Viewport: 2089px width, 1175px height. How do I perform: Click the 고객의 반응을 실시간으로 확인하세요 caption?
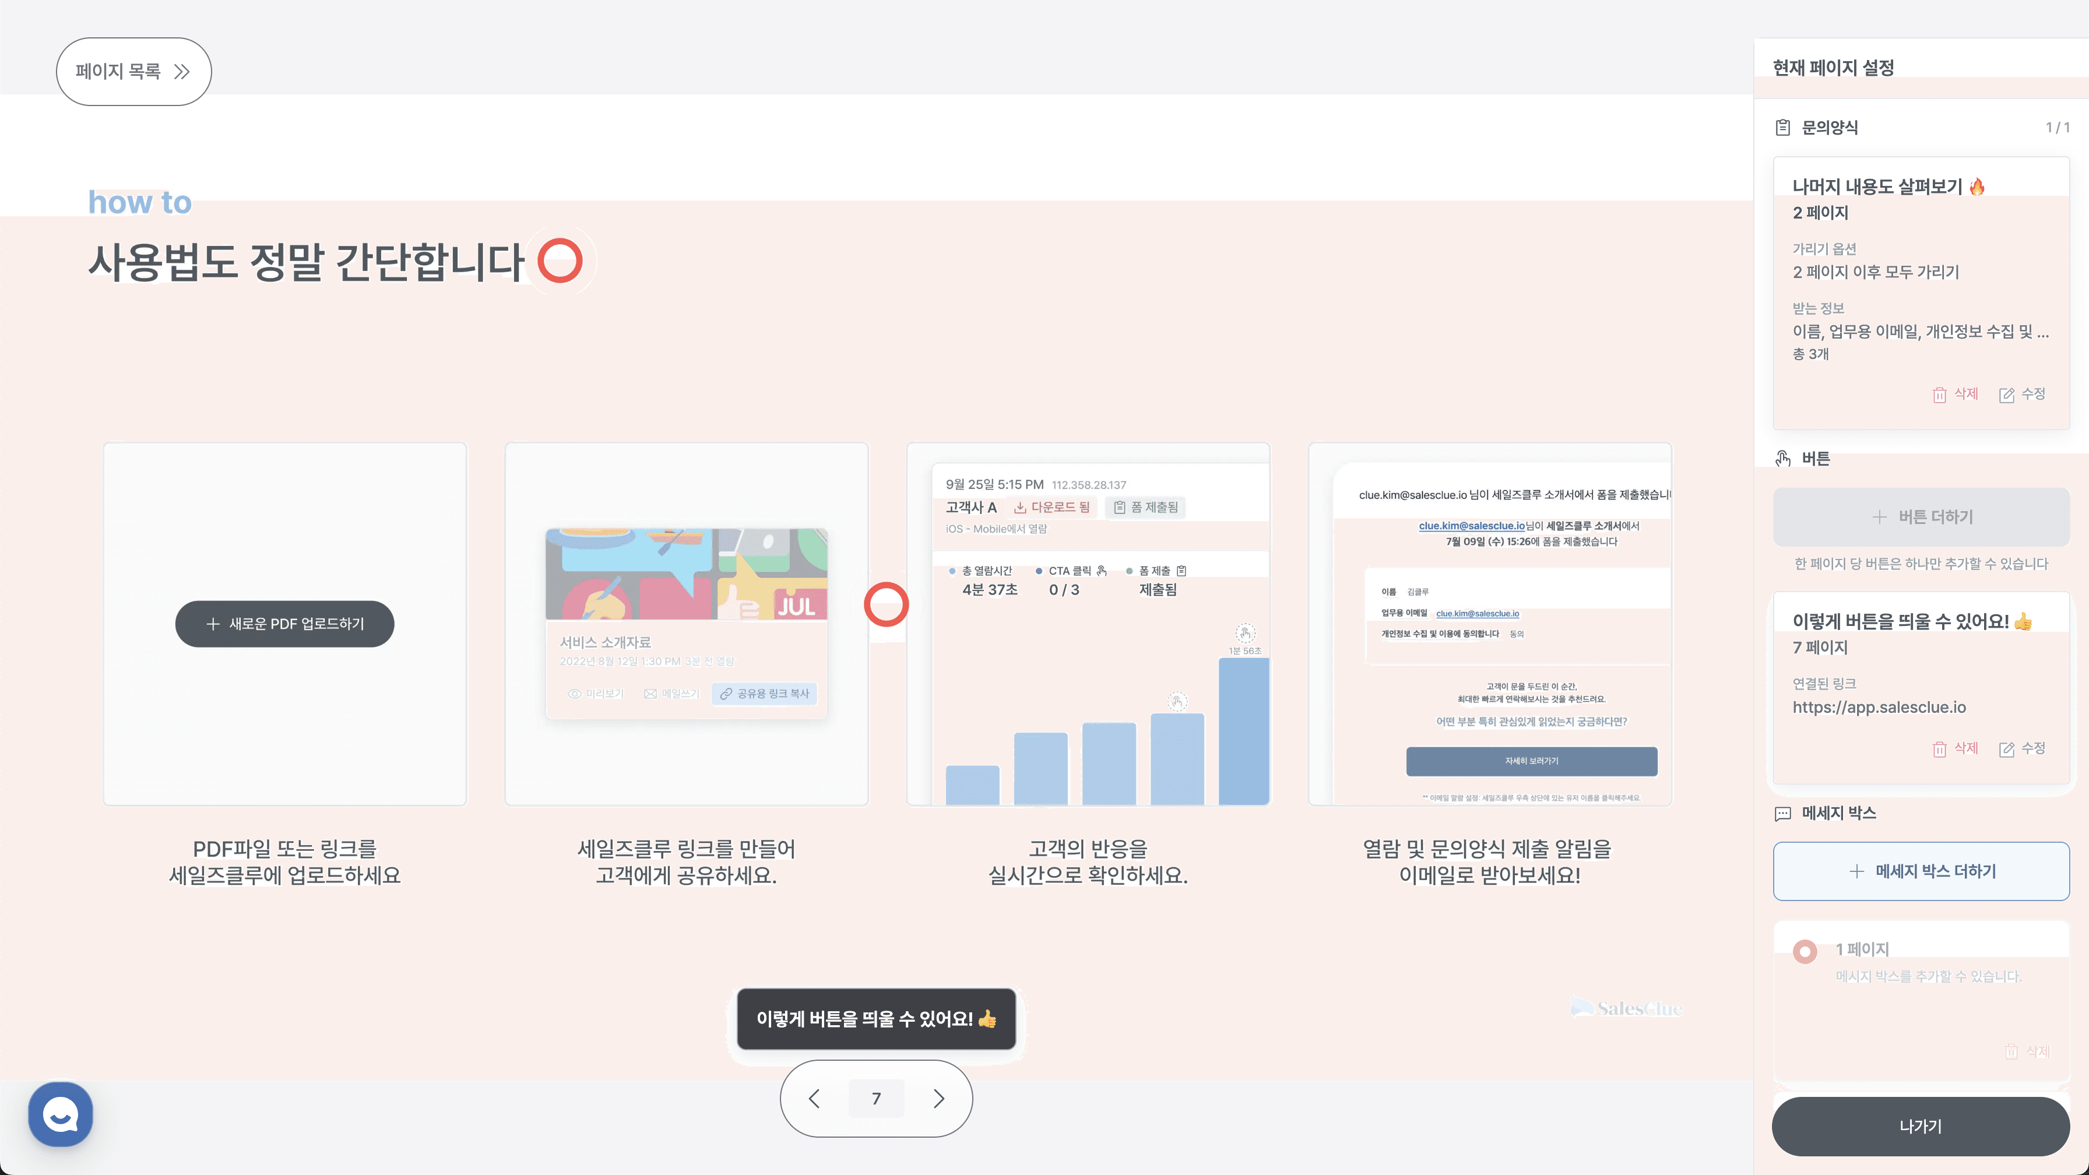pos(1088,862)
